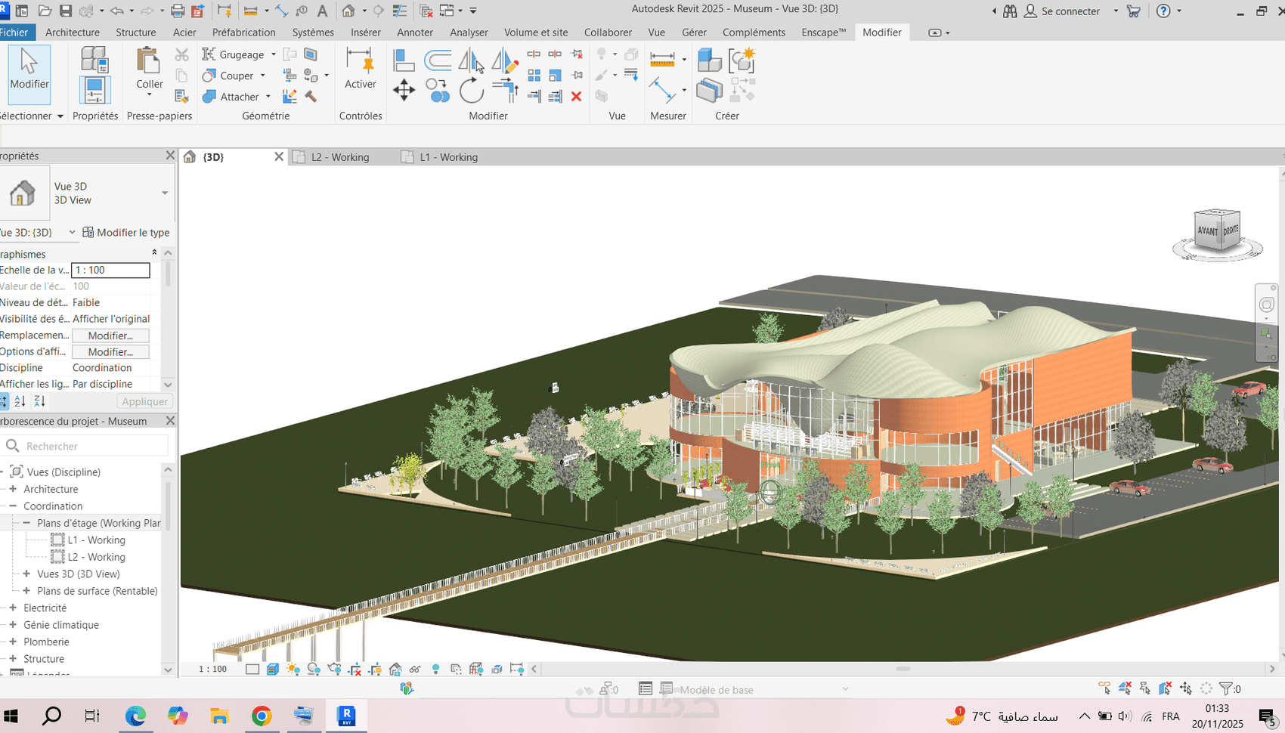Click the Echelle de la vue field
Viewport: 1285px width, 733px height.
click(x=110, y=270)
